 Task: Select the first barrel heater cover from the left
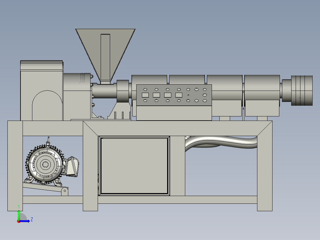pyautogui.click(x=149, y=80)
